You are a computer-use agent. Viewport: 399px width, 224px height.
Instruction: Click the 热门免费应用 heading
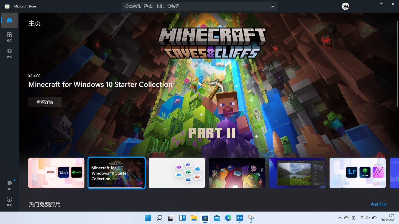(x=45, y=204)
